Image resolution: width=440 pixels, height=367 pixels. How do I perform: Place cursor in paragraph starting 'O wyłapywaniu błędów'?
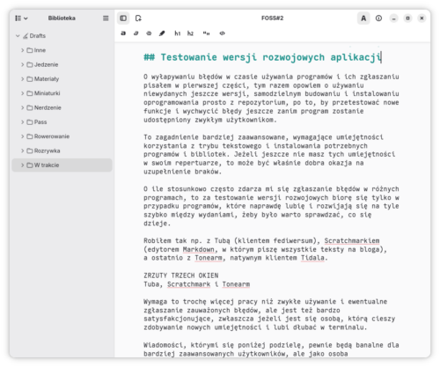(271, 99)
